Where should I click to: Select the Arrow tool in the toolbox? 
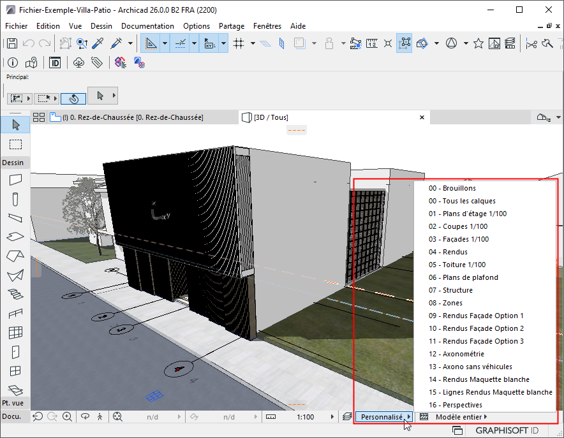[x=15, y=124]
